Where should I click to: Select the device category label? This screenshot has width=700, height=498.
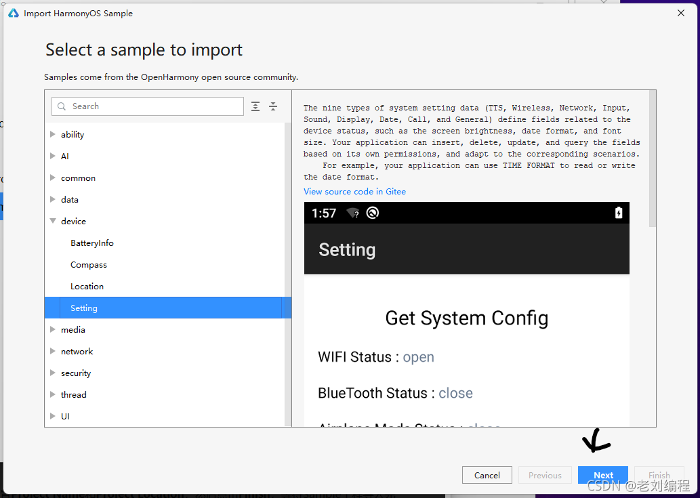pyautogui.click(x=73, y=221)
